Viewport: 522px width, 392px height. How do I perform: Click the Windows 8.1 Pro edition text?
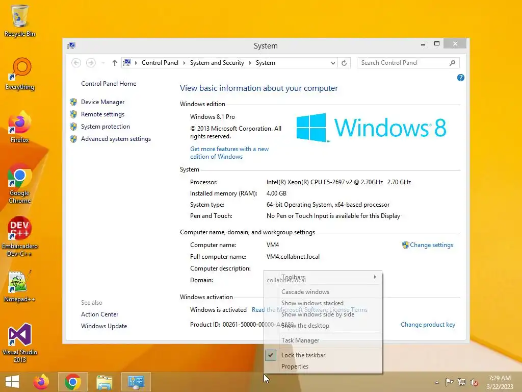[x=213, y=117]
